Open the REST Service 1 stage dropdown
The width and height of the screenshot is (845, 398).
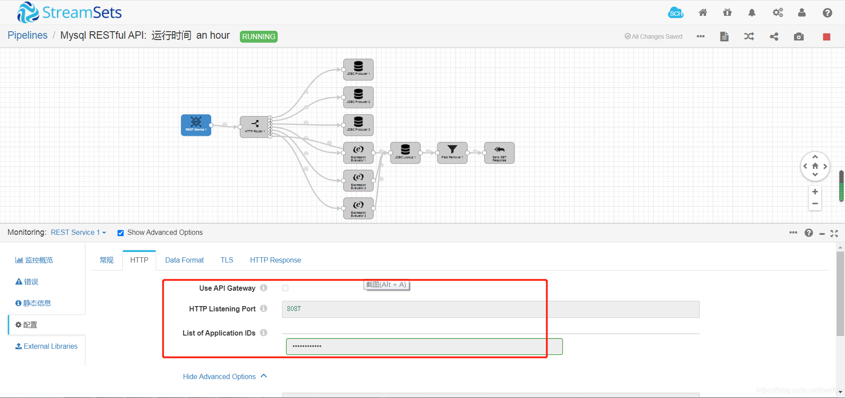click(x=78, y=232)
